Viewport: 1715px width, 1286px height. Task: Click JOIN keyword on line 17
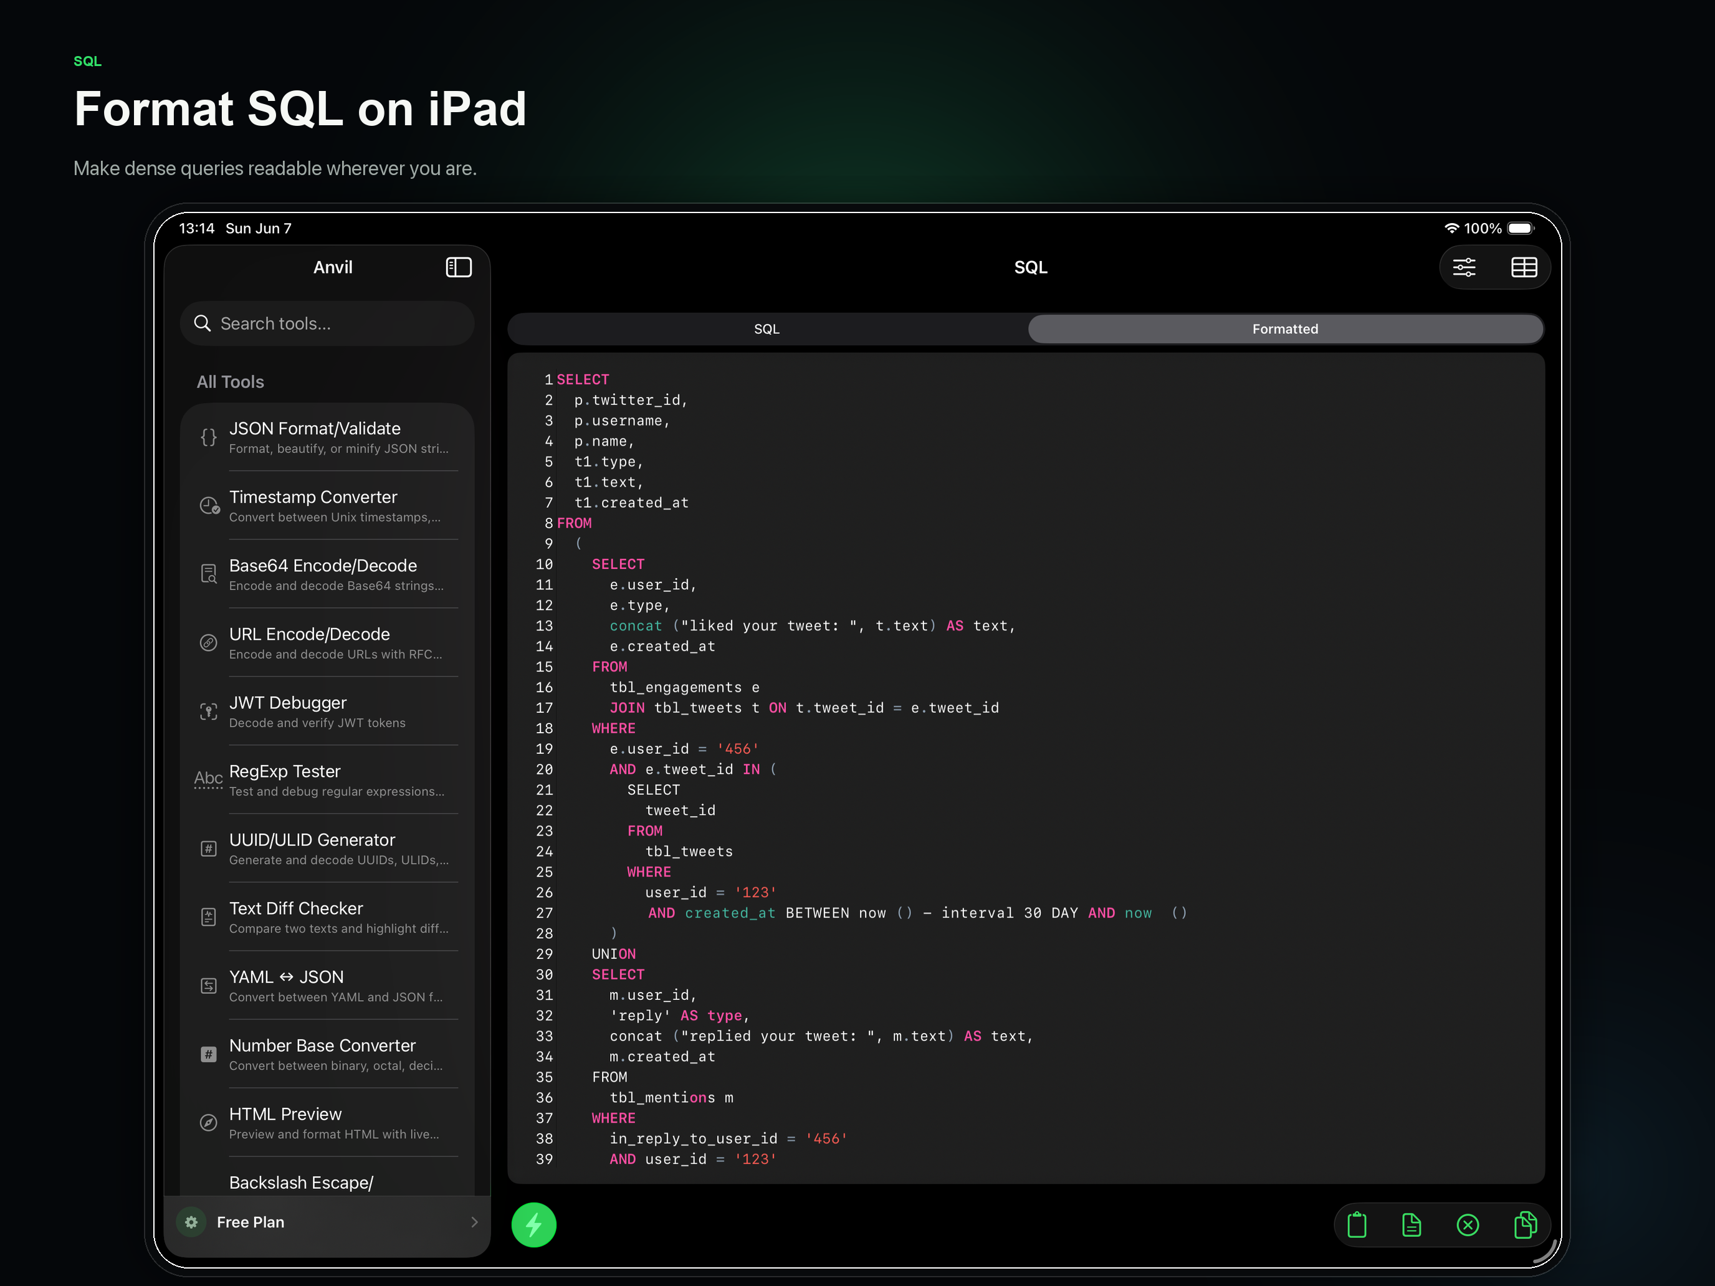[626, 708]
